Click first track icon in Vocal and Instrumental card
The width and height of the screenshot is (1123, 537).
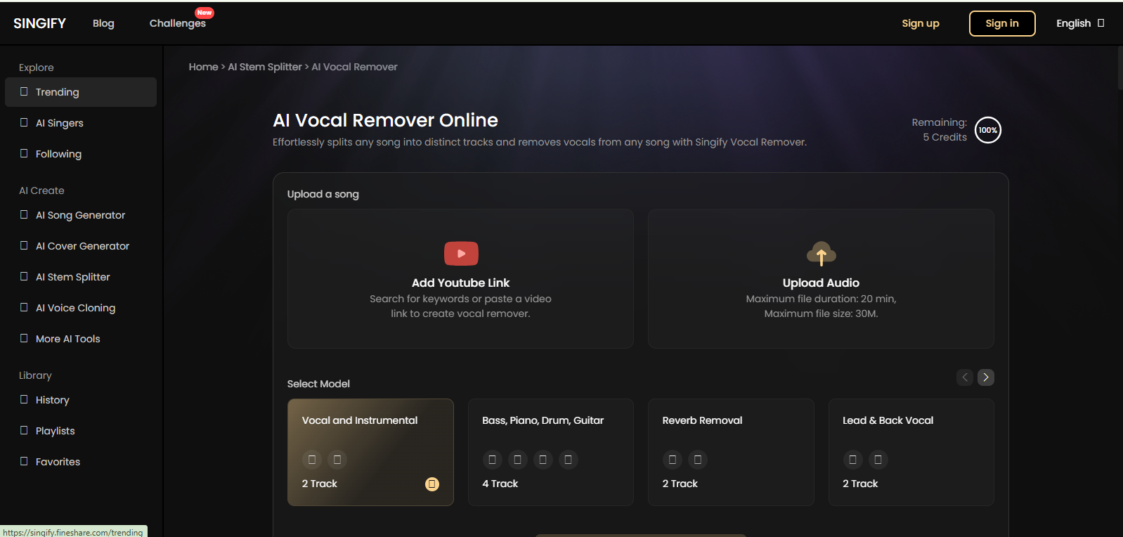click(x=312, y=460)
